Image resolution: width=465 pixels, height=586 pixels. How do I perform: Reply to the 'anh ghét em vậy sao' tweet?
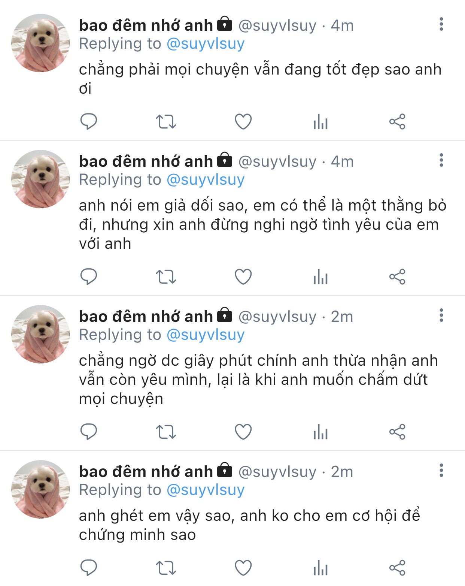click(89, 568)
